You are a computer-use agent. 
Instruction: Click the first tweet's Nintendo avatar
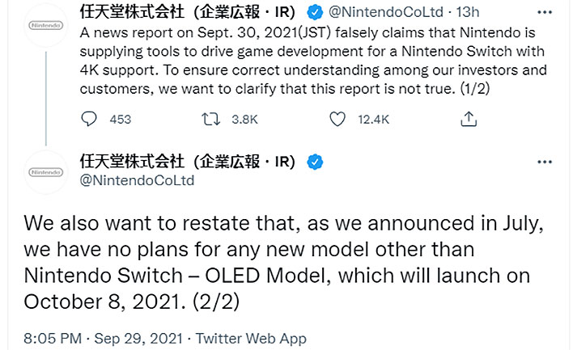click(45, 25)
